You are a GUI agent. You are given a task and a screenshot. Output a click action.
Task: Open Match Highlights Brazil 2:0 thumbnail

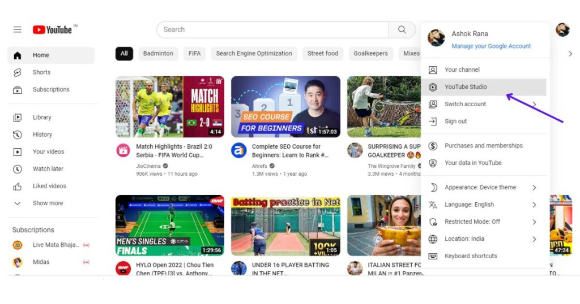170,107
